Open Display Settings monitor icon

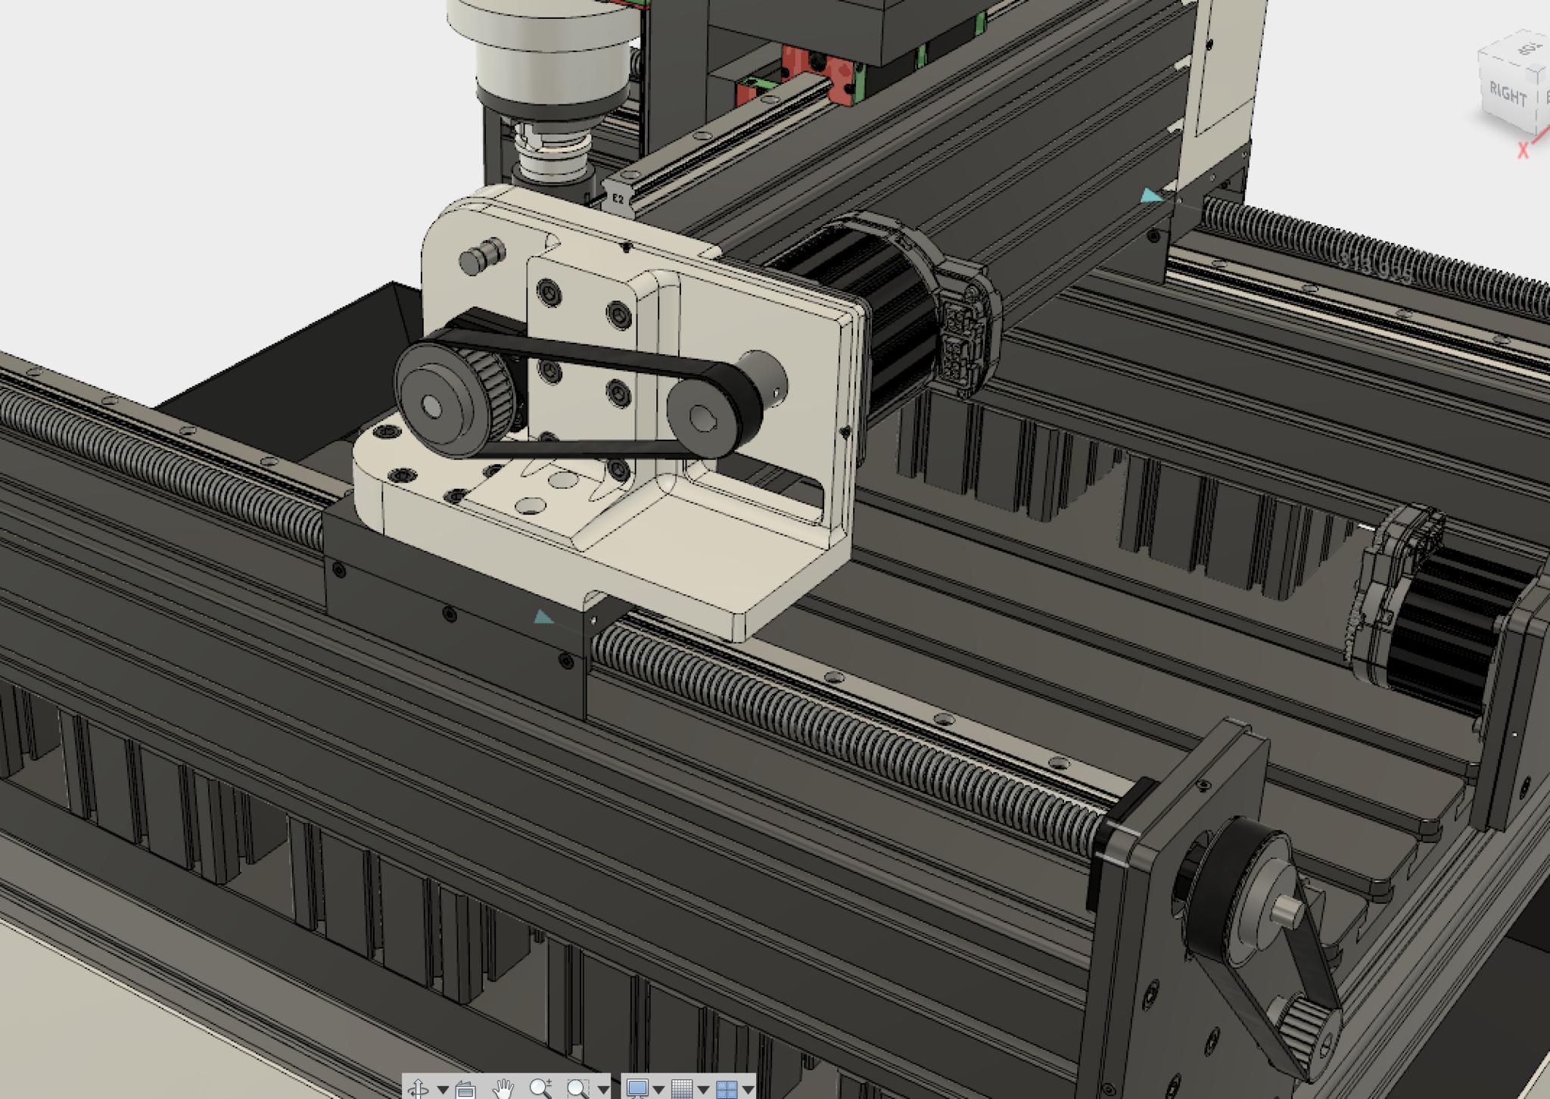637,1088
